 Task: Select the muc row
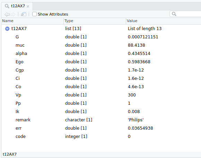(101, 45)
